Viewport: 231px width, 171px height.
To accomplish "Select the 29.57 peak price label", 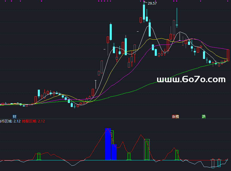I will point(152,3).
